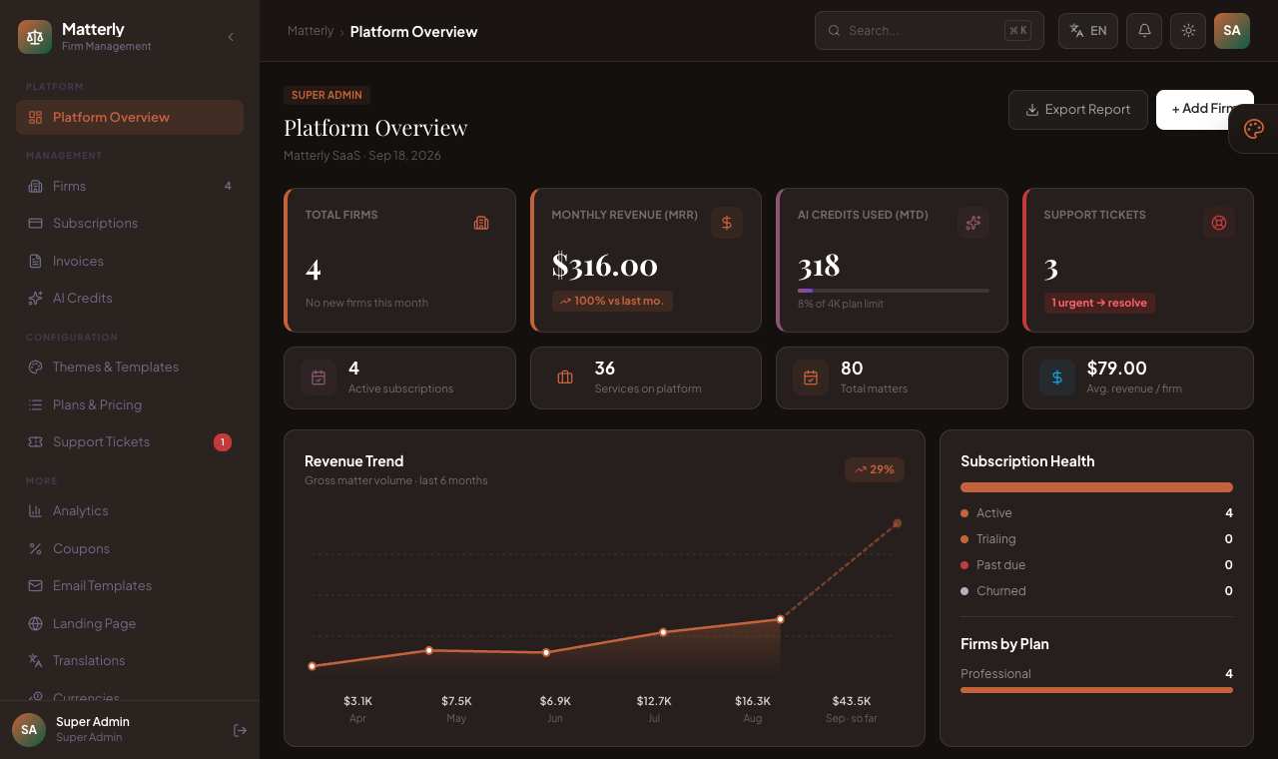Screen dimensions: 1278x759
Task: Click the Email Templates envelope icon
Action: (35, 585)
